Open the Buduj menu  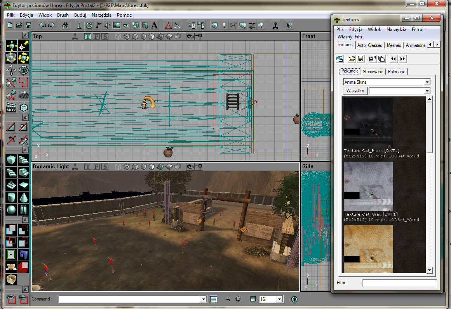(x=80, y=15)
